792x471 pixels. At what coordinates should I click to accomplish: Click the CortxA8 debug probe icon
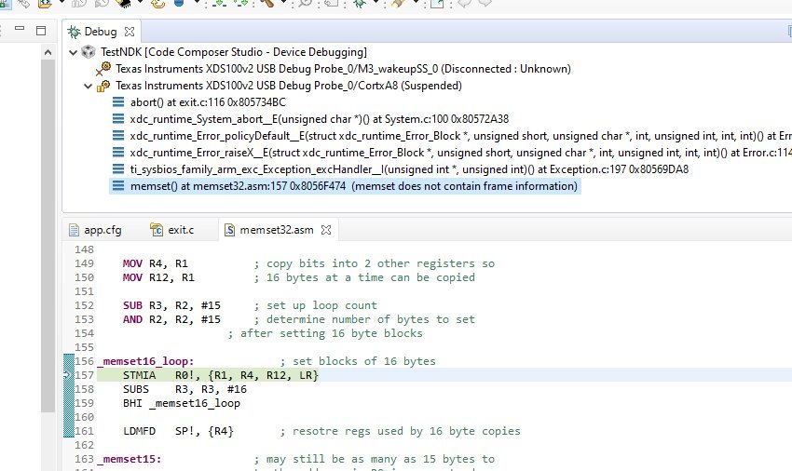pyautogui.click(x=103, y=86)
